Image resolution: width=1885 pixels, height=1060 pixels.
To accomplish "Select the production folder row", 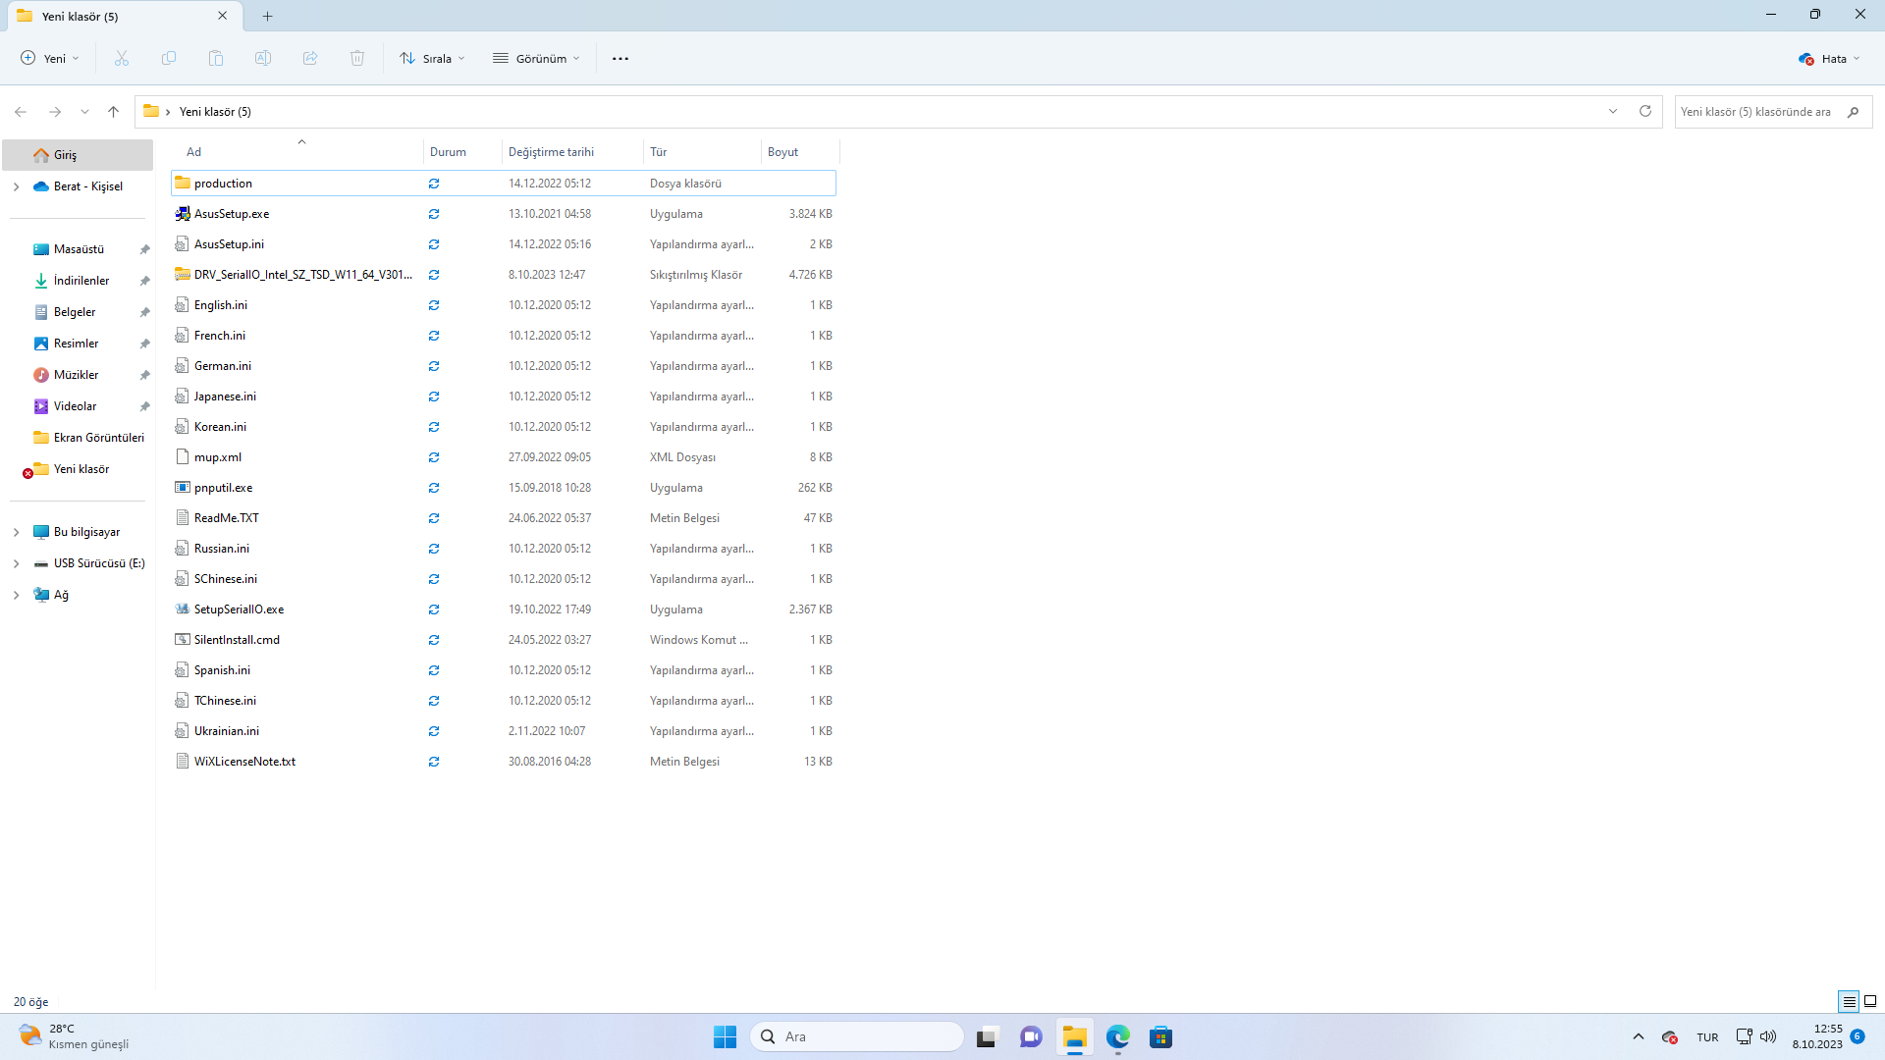I will coord(504,184).
